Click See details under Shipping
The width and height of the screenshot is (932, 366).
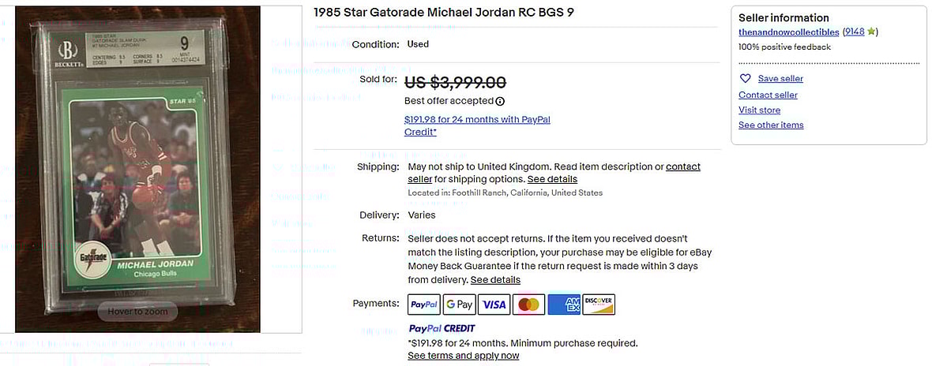551,180
